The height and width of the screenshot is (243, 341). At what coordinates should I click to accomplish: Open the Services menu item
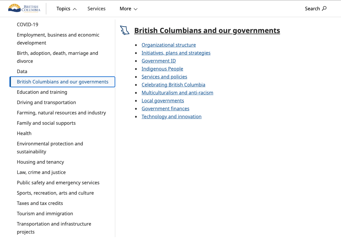click(x=96, y=9)
